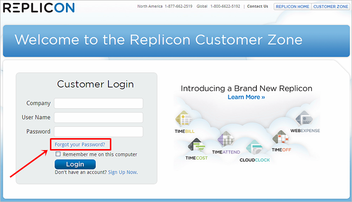Focus the Password input field
Screen dimensions: 352x202
(x=98, y=131)
